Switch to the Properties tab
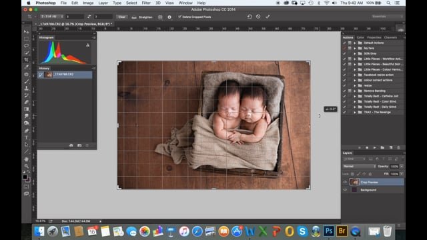This screenshot has width=427, height=240. point(374,37)
